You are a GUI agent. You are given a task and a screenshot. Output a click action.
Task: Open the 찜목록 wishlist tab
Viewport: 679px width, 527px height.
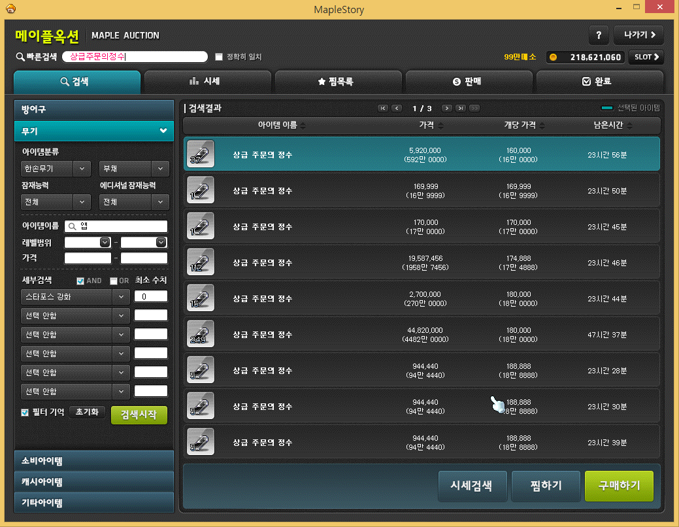[x=338, y=82]
